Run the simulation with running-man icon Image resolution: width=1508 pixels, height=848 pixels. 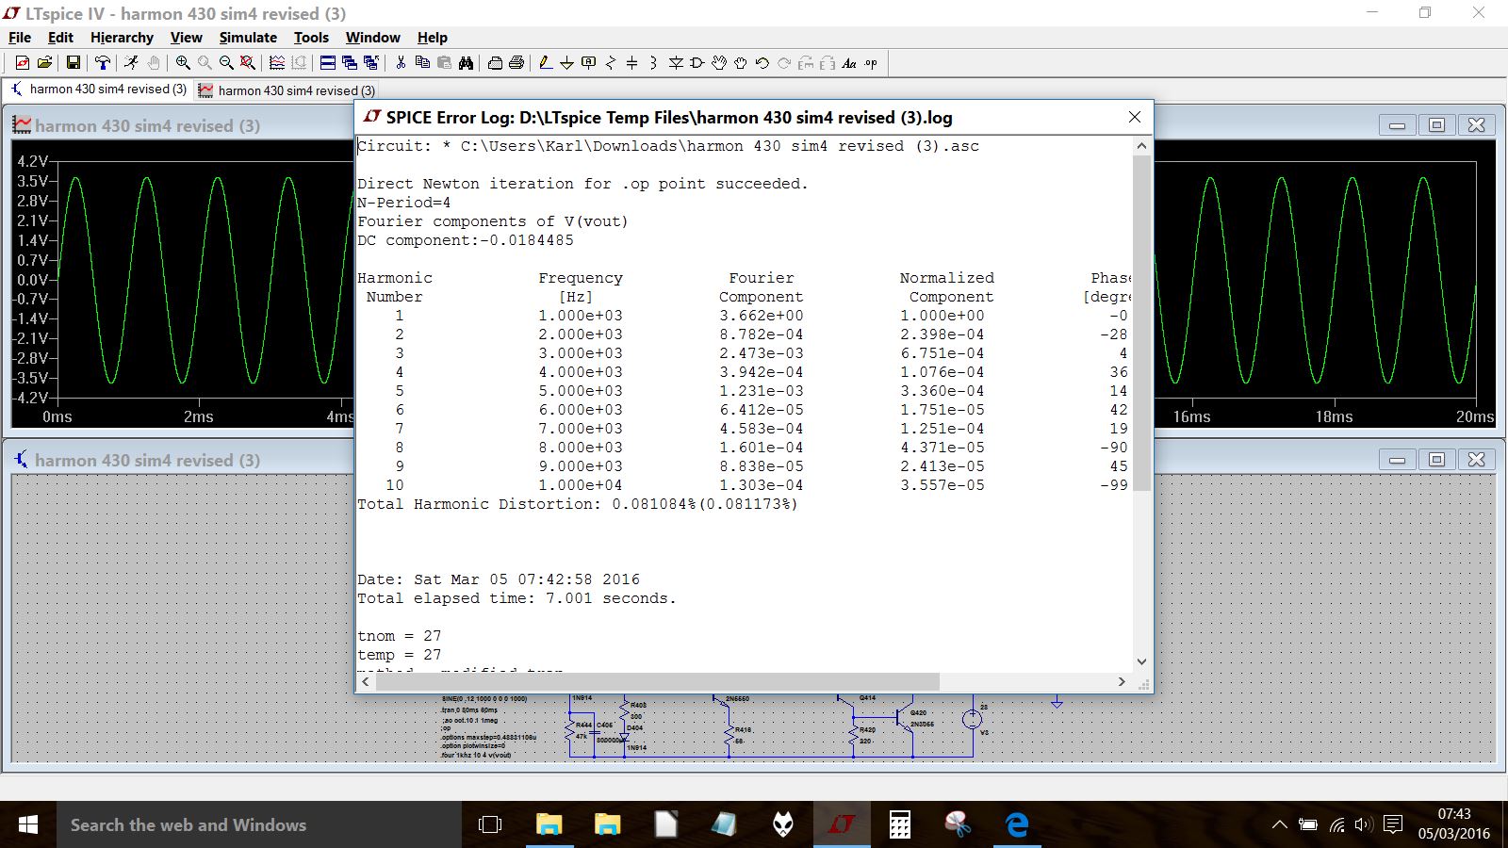(131, 63)
